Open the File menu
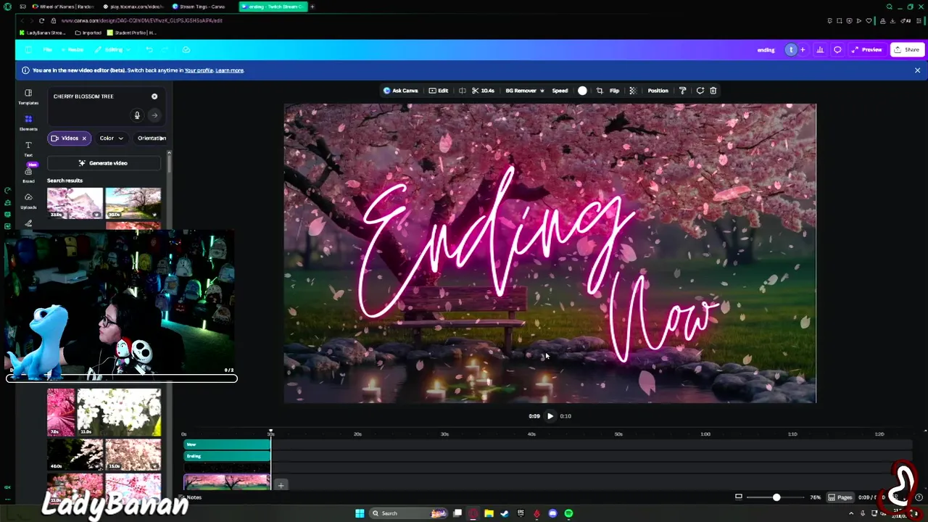The height and width of the screenshot is (522, 928). point(47,50)
